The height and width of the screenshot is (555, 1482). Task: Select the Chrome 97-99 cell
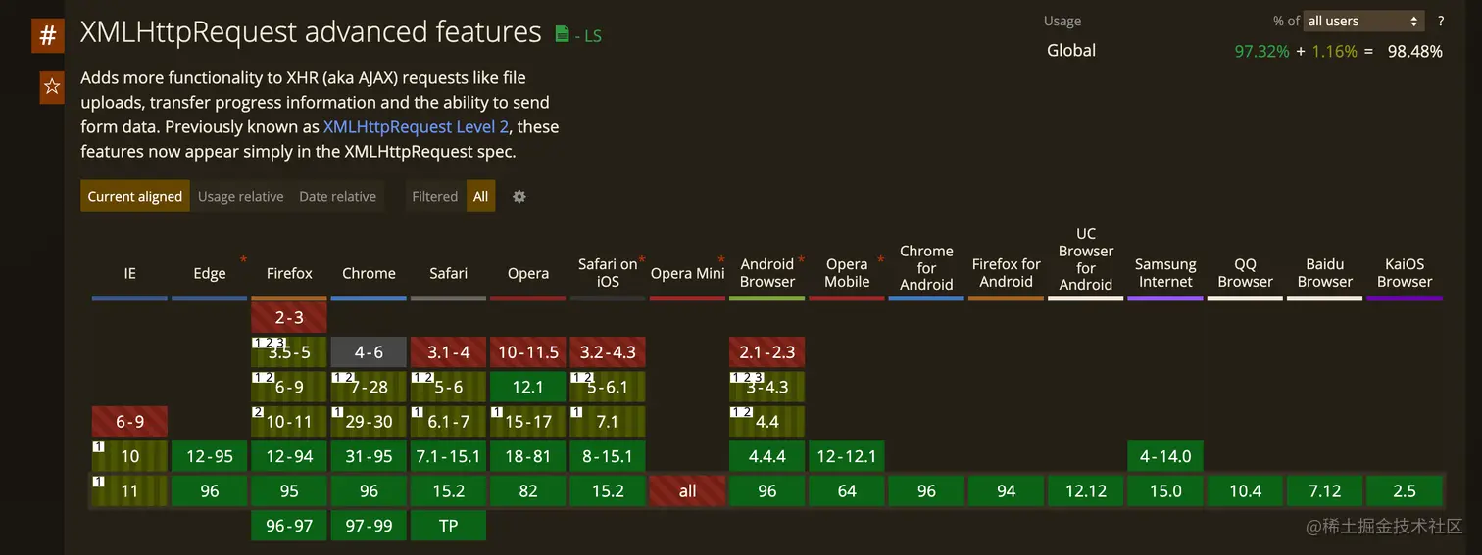point(369,526)
